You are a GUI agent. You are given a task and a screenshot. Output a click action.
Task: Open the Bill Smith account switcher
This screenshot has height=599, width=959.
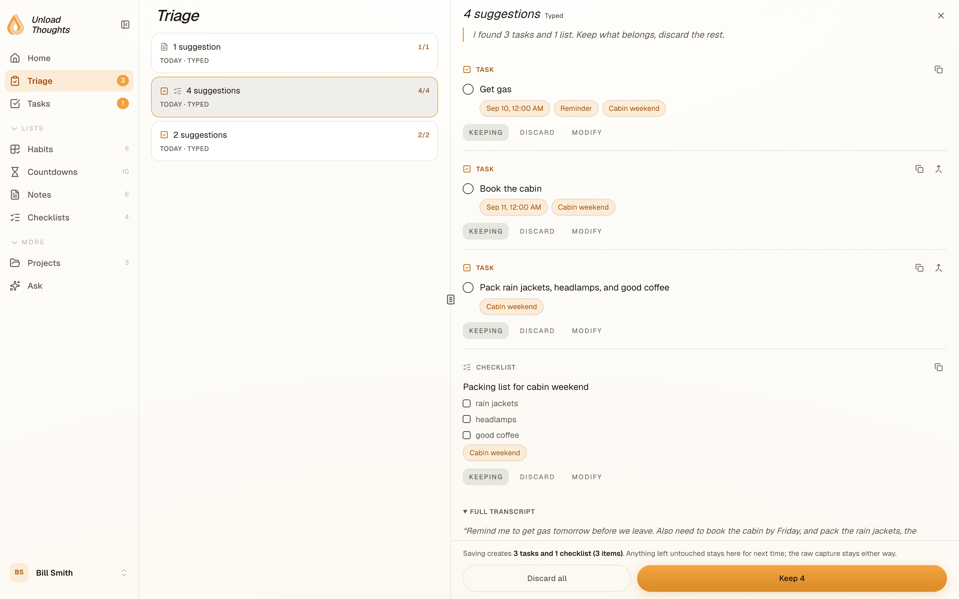69,573
